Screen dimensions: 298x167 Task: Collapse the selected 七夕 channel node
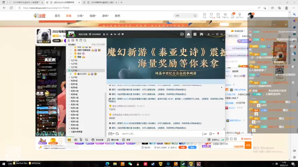pyautogui.click(x=69, y=71)
